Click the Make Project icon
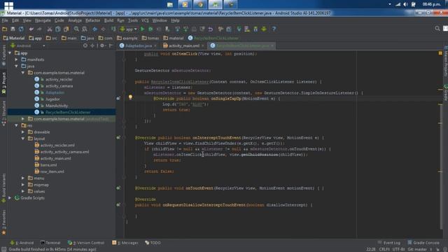Image resolution: width=448 pixels, height=252 pixels. [x=113, y=29]
